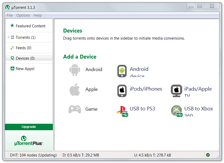Click the Featured Content star icon
The height and width of the screenshot is (163, 224).
[12, 26]
